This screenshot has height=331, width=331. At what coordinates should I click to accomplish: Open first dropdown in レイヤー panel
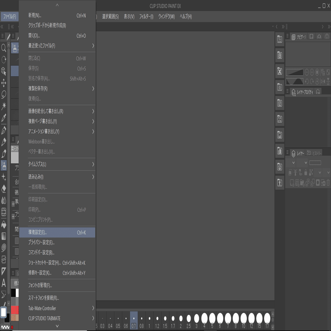tap(291, 162)
